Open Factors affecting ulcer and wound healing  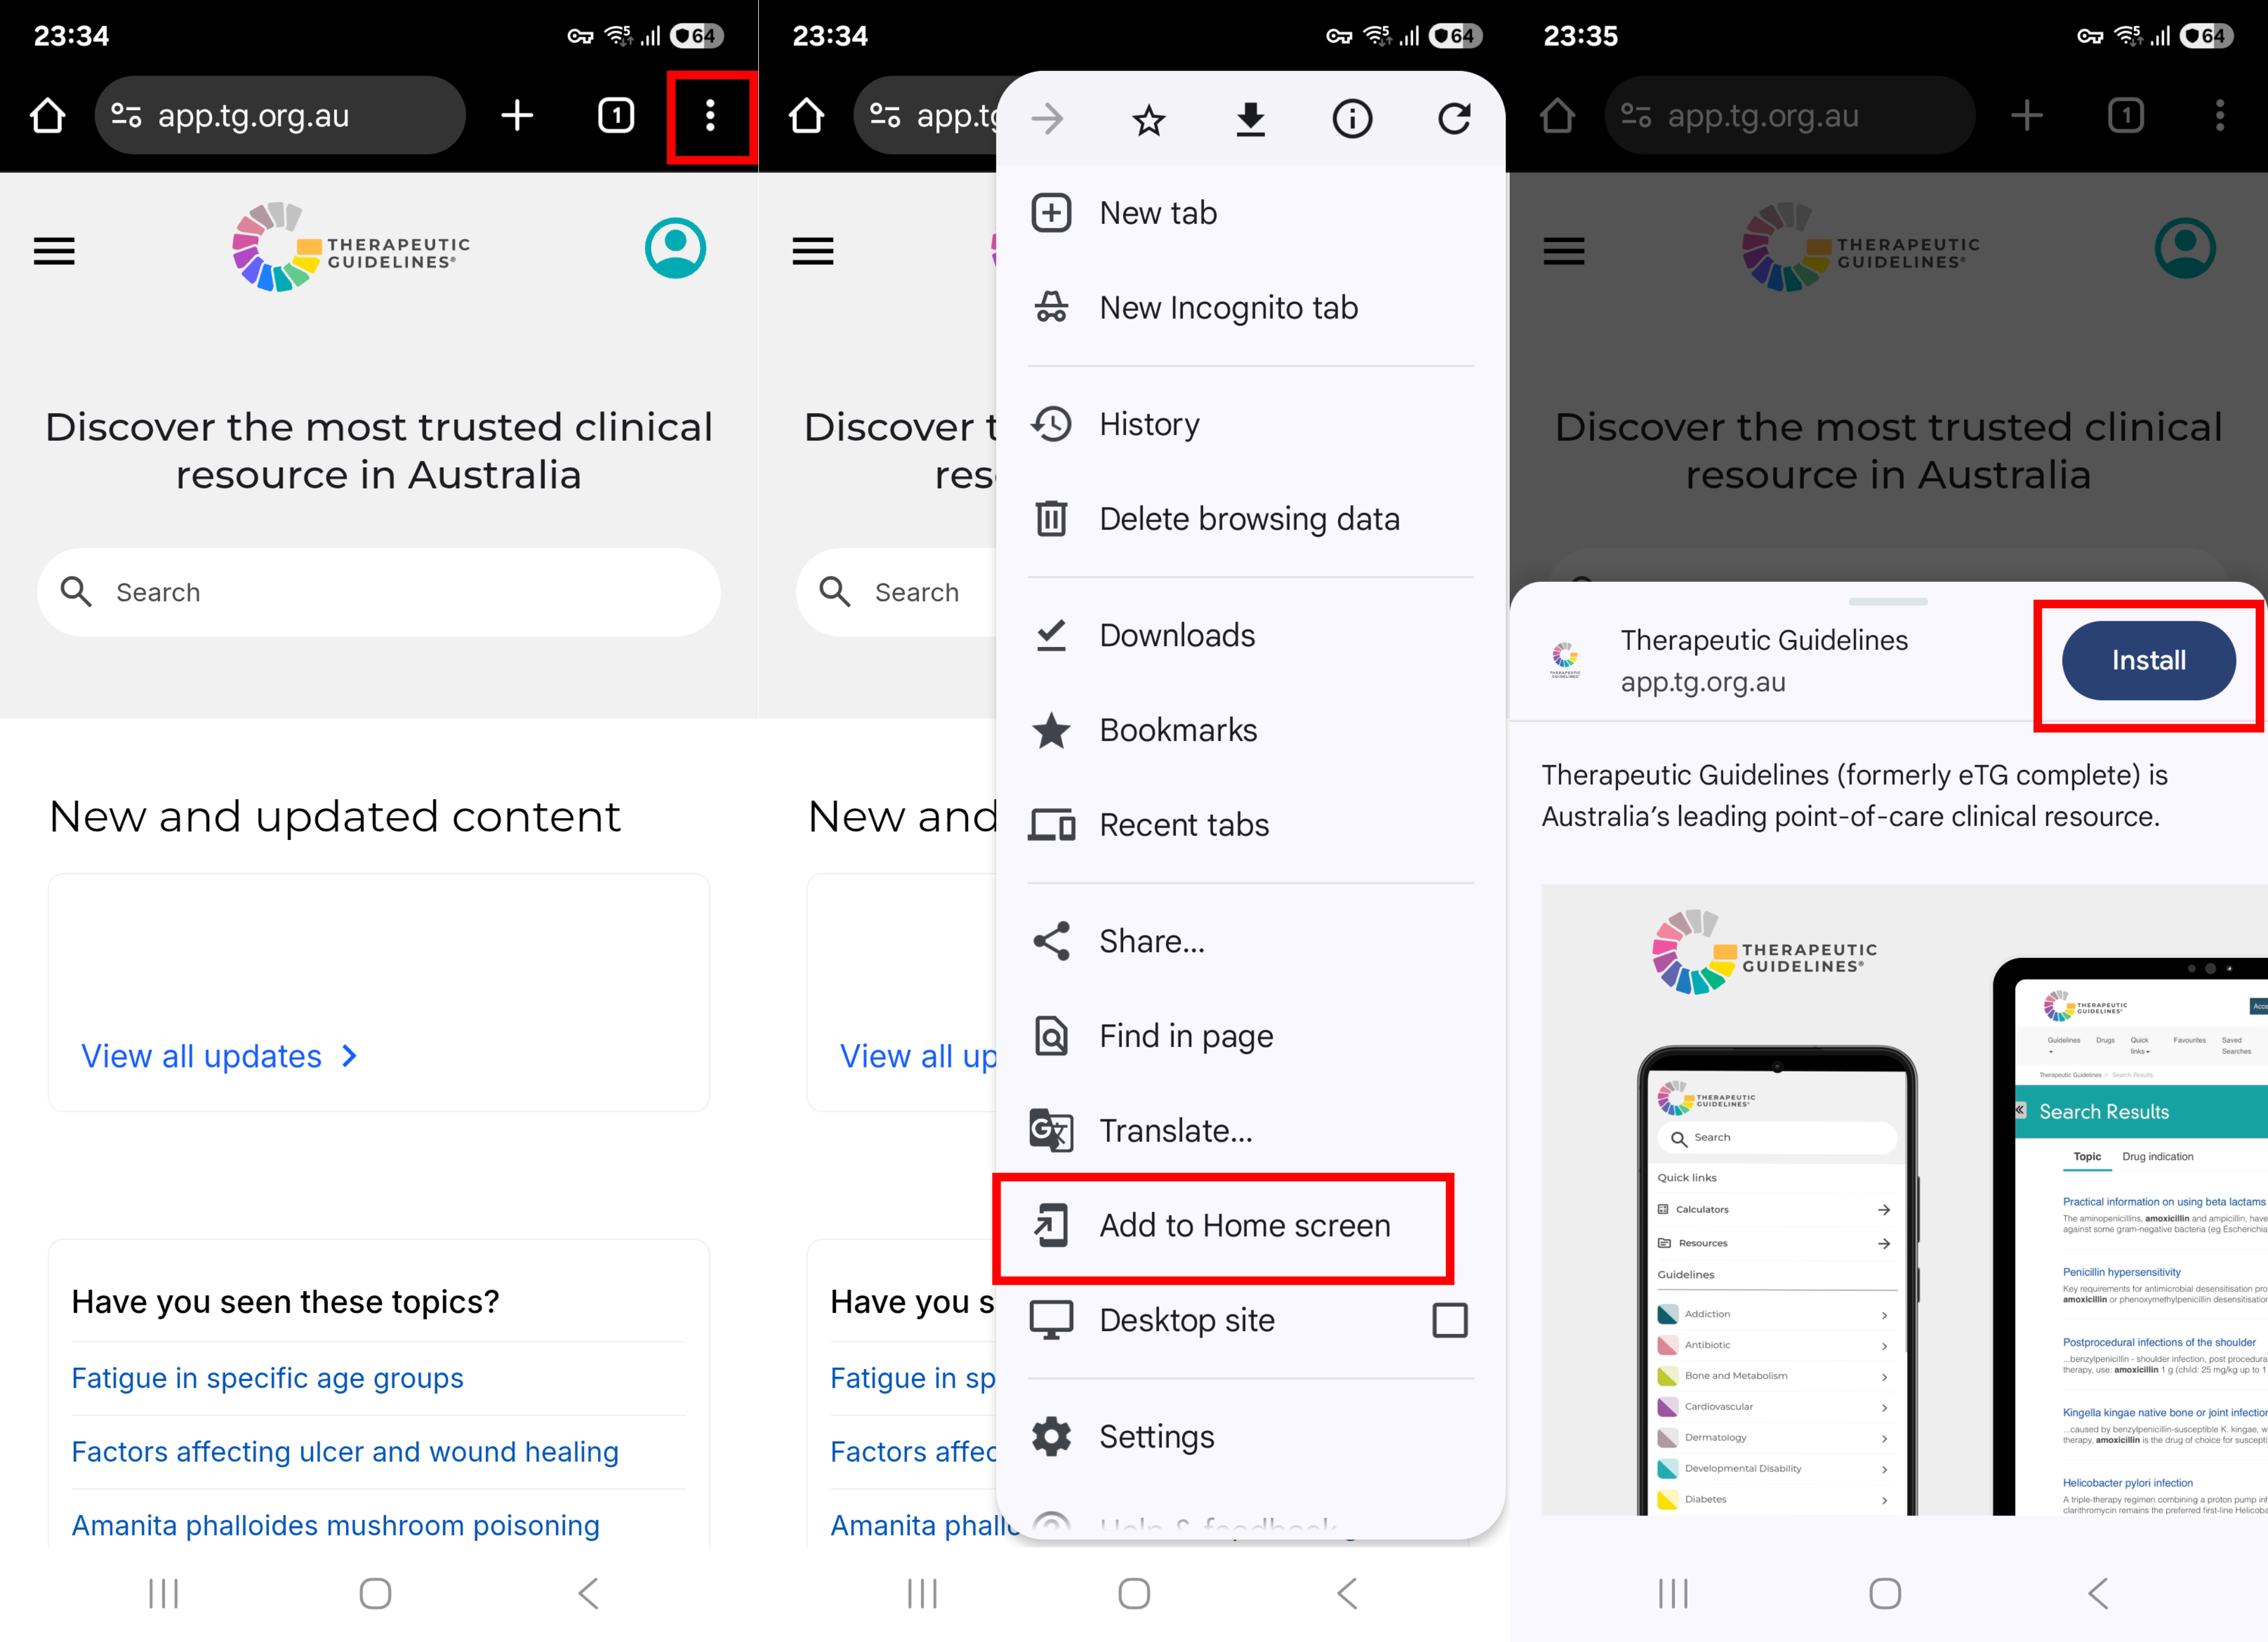[345, 1451]
